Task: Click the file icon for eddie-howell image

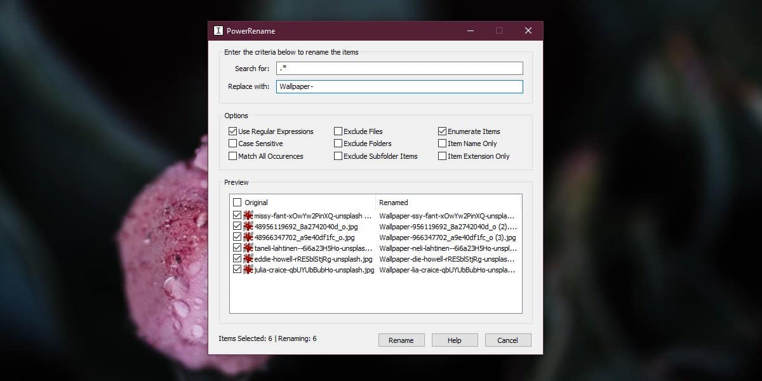Action: (x=248, y=259)
